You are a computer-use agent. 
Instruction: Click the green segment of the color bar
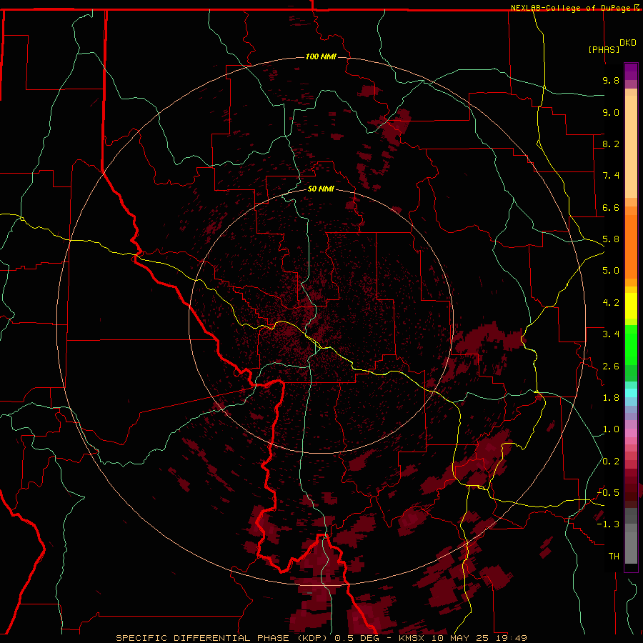point(631,353)
